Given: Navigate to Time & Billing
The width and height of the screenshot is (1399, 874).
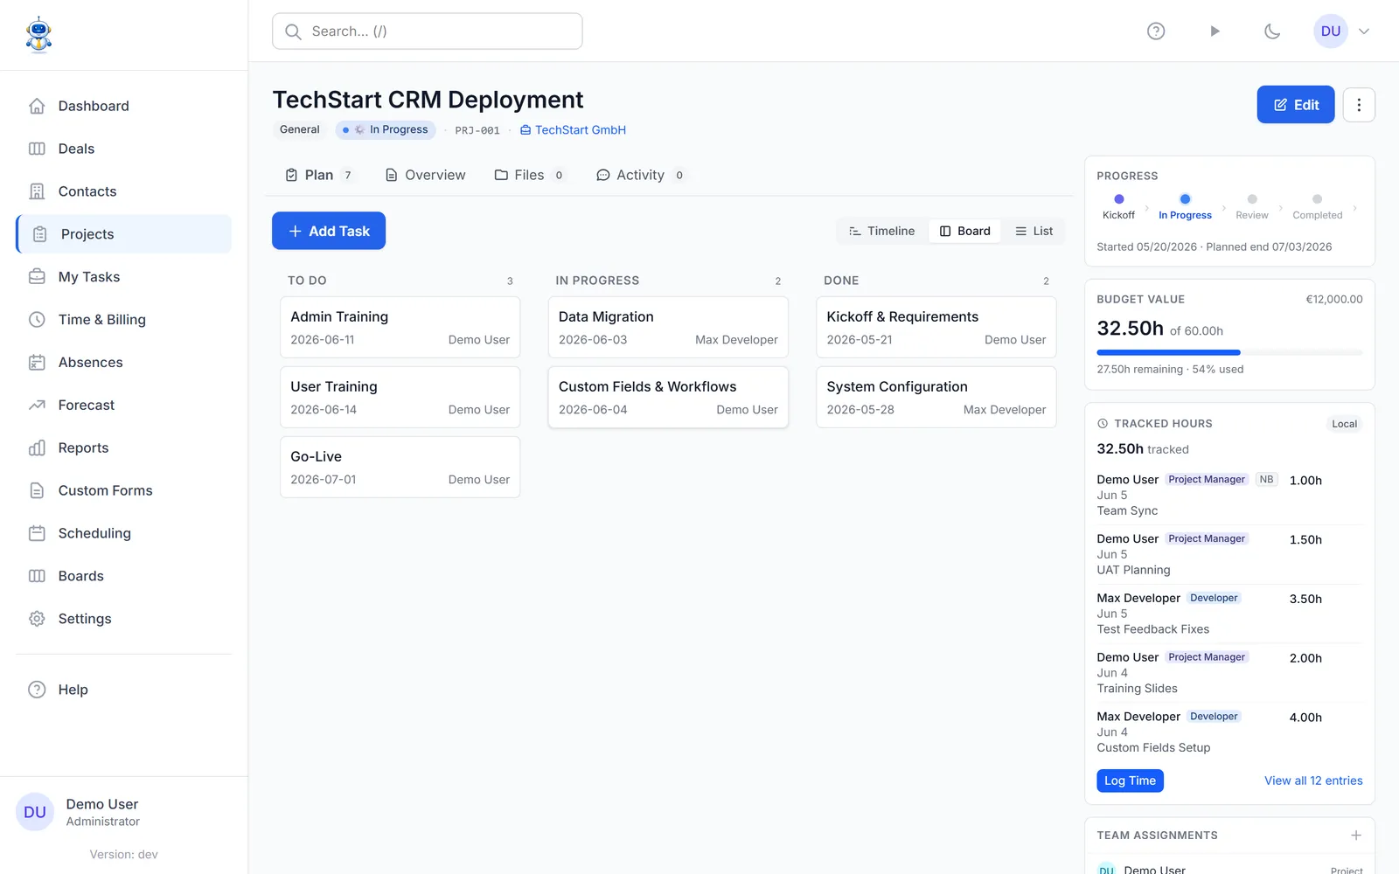Looking at the screenshot, I should (x=123, y=320).
